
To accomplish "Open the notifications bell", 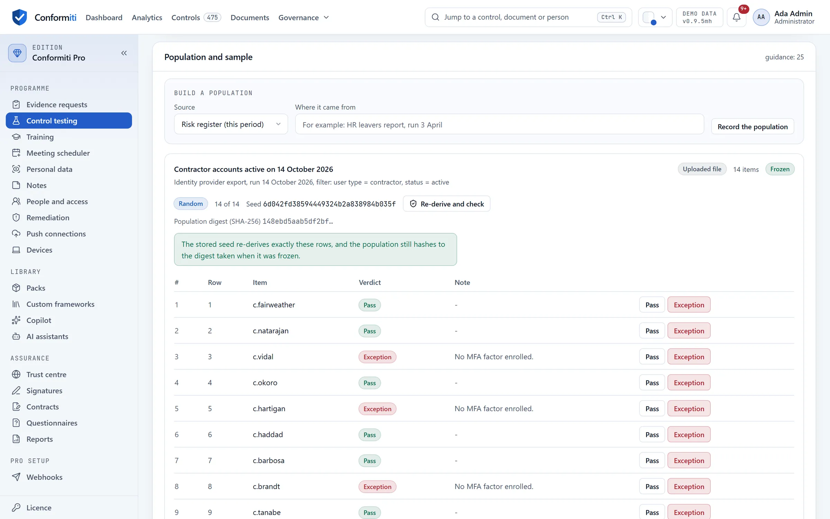I will [x=736, y=17].
